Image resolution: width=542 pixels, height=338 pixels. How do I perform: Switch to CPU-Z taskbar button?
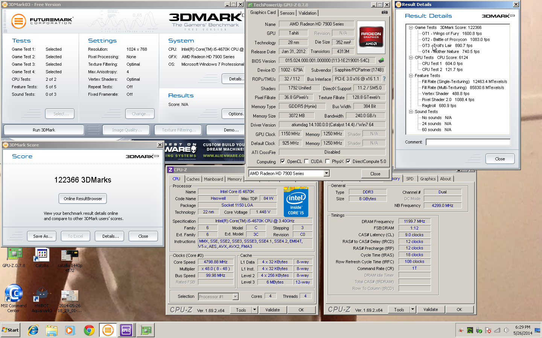[126, 330]
